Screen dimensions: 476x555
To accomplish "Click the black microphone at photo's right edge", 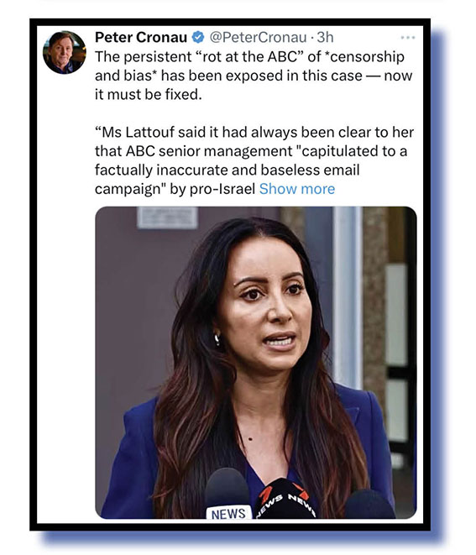I will click(x=370, y=505).
